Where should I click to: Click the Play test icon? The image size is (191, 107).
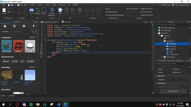60,10
